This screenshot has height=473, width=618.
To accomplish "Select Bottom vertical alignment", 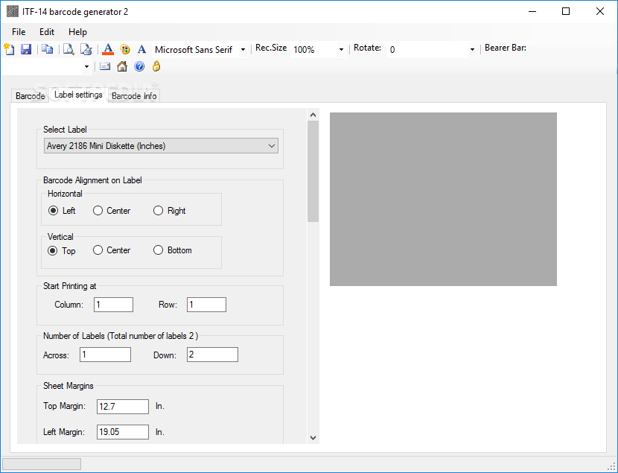I will [x=158, y=250].
